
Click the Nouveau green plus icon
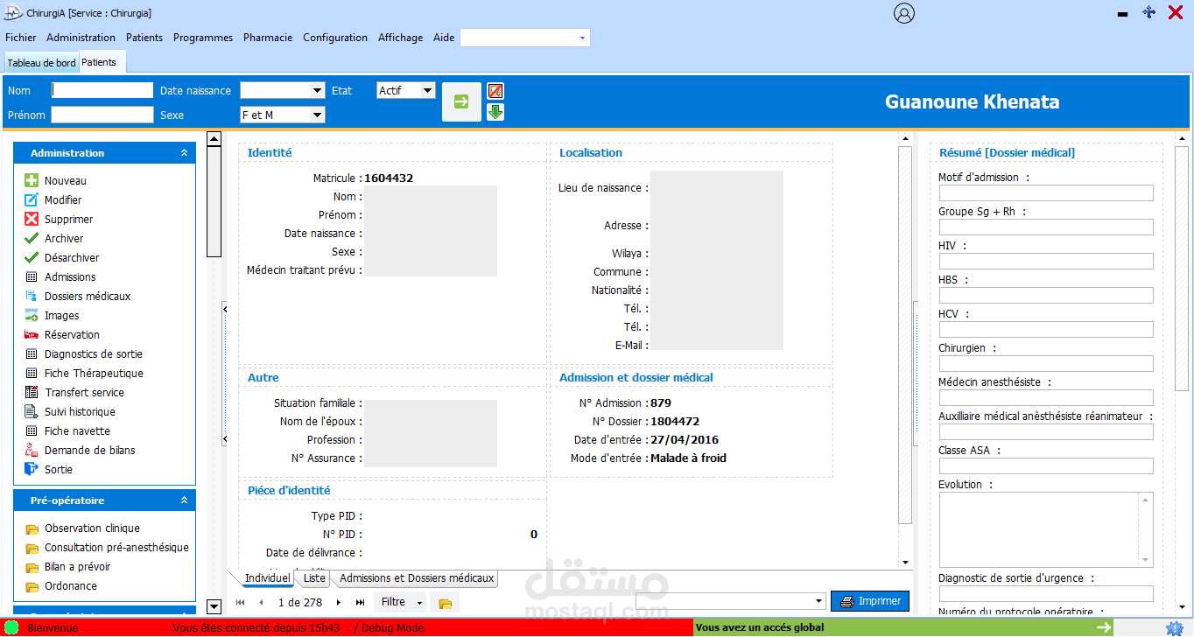[x=32, y=180]
